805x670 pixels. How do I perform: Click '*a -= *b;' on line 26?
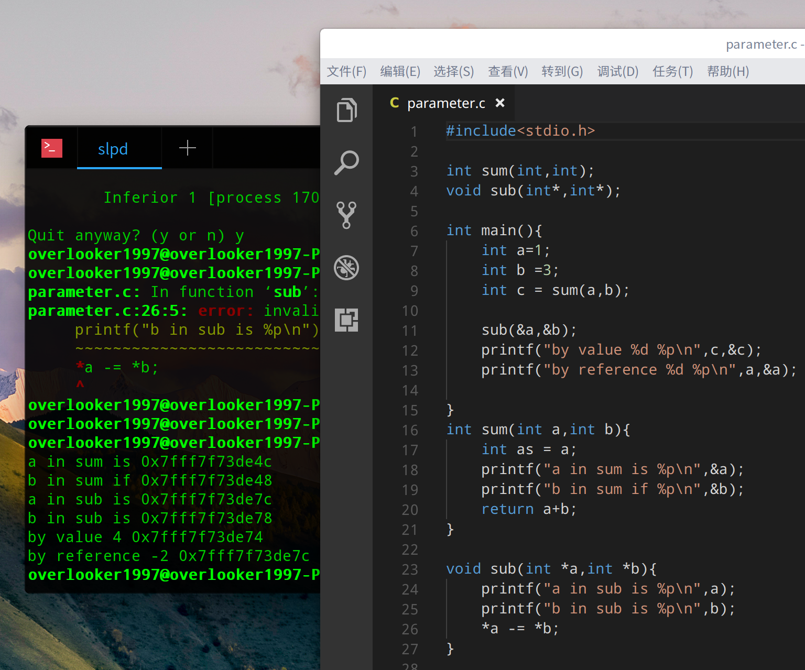point(520,629)
